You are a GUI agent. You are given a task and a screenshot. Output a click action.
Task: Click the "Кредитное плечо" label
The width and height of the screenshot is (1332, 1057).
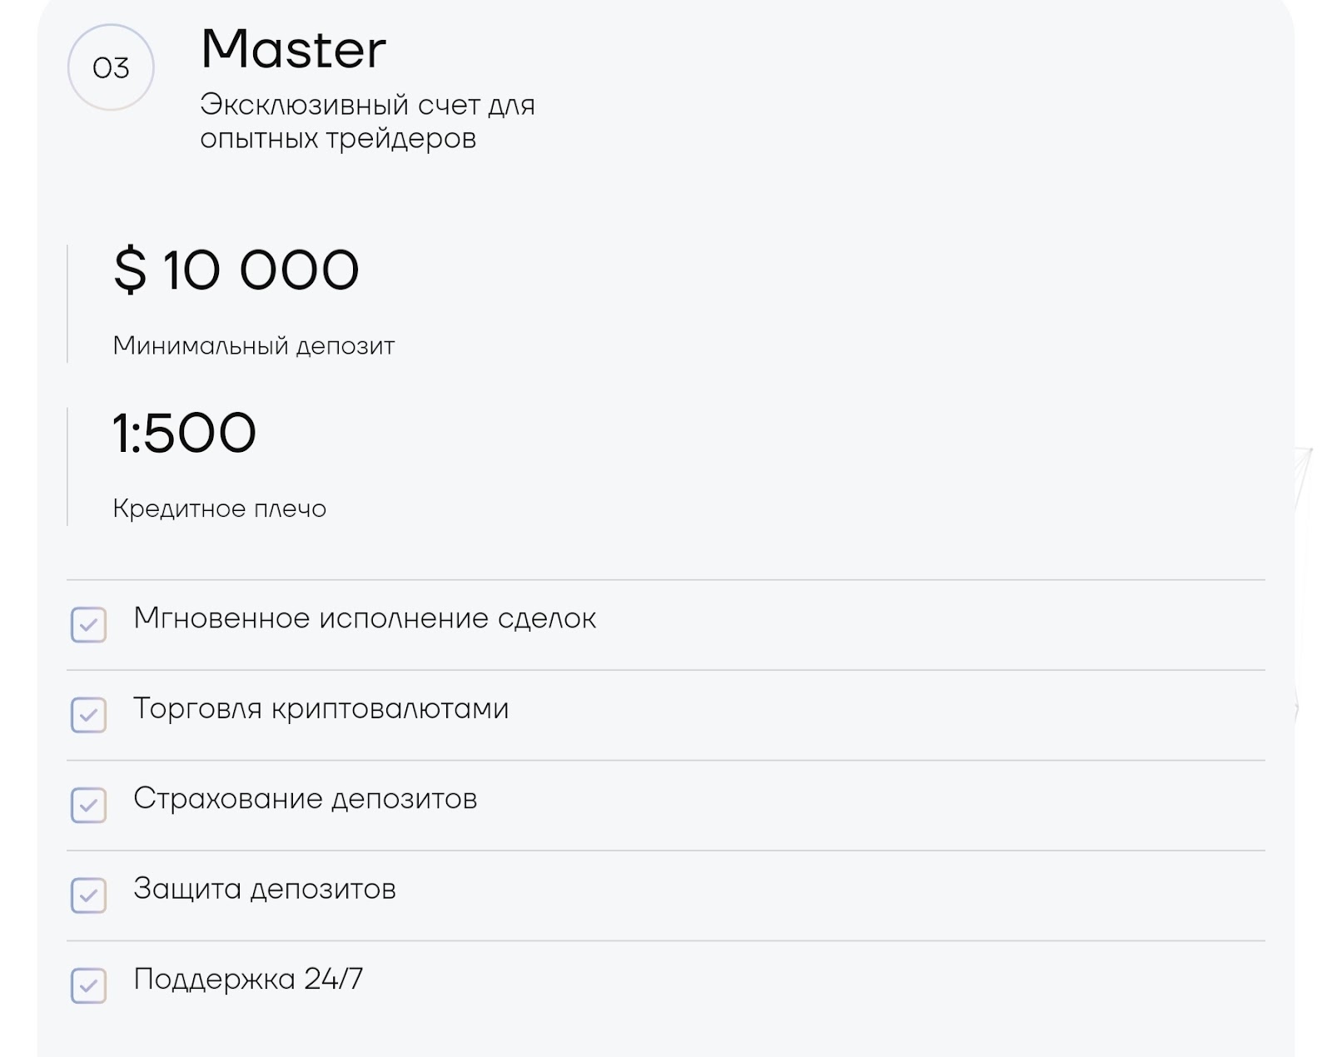point(219,509)
